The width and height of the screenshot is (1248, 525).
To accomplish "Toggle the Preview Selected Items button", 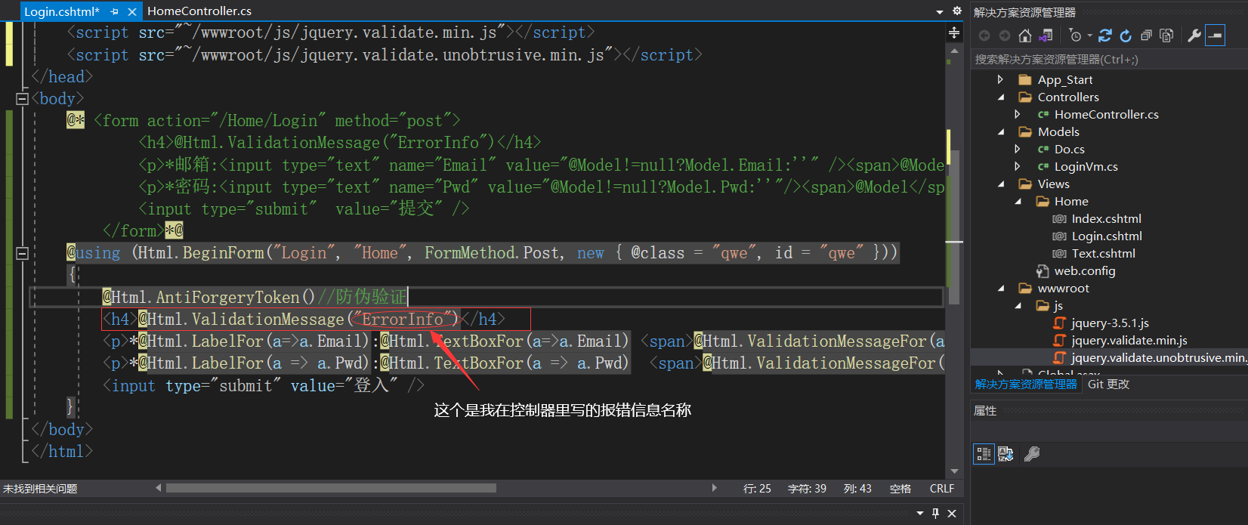I will coord(1215,36).
